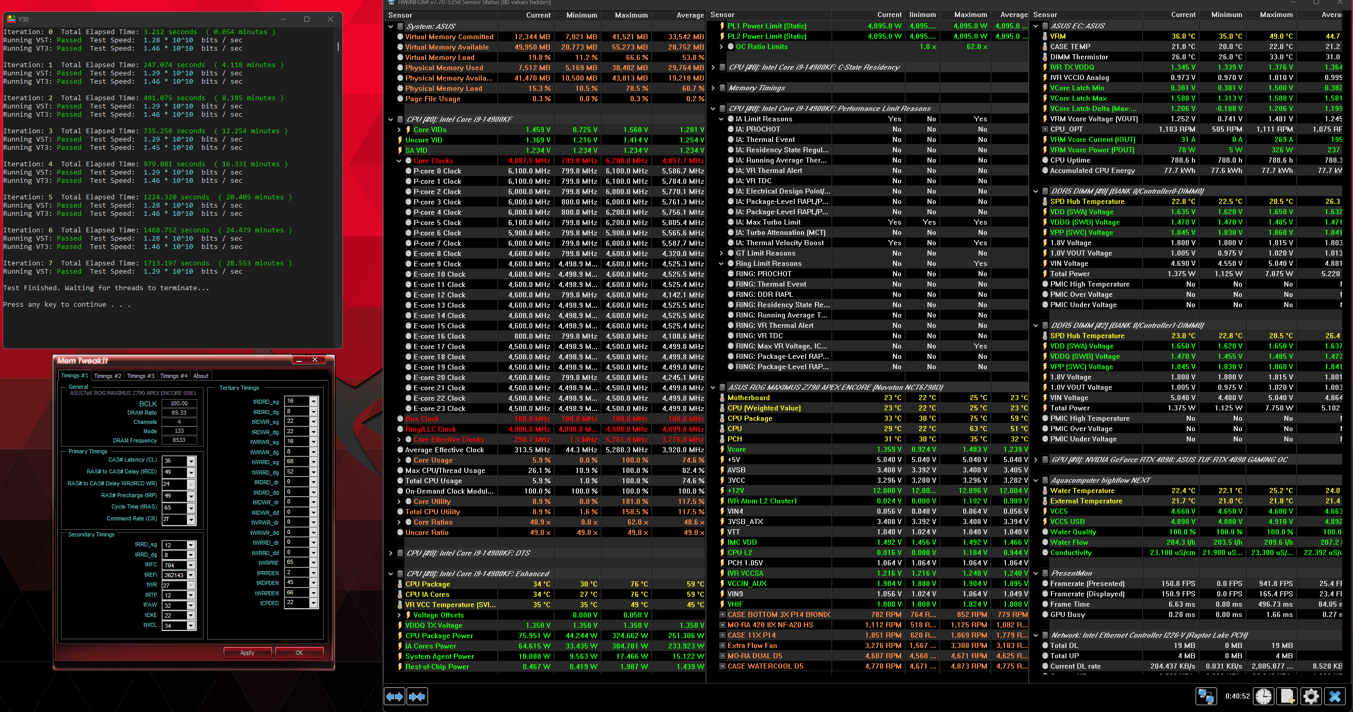The height and width of the screenshot is (712, 1353).
Task: Click the fan icon beside CASE BOTTOM 3X P14 BIONIX
Action: (723, 614)
